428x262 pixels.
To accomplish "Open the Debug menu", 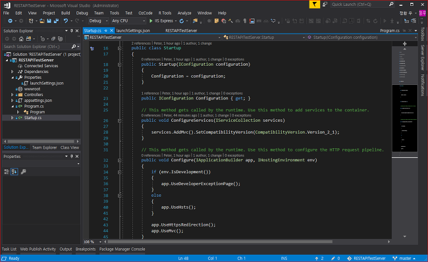I will coord(82,13).
